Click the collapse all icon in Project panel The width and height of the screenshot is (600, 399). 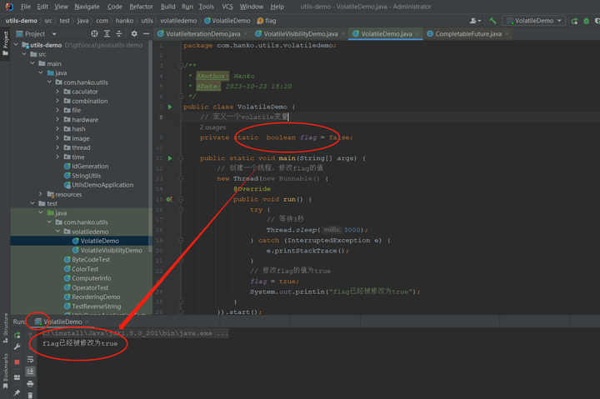[117, 34]
